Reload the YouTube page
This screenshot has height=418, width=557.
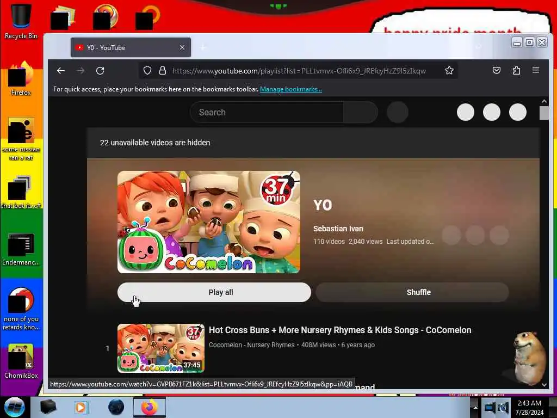point(100,71)
